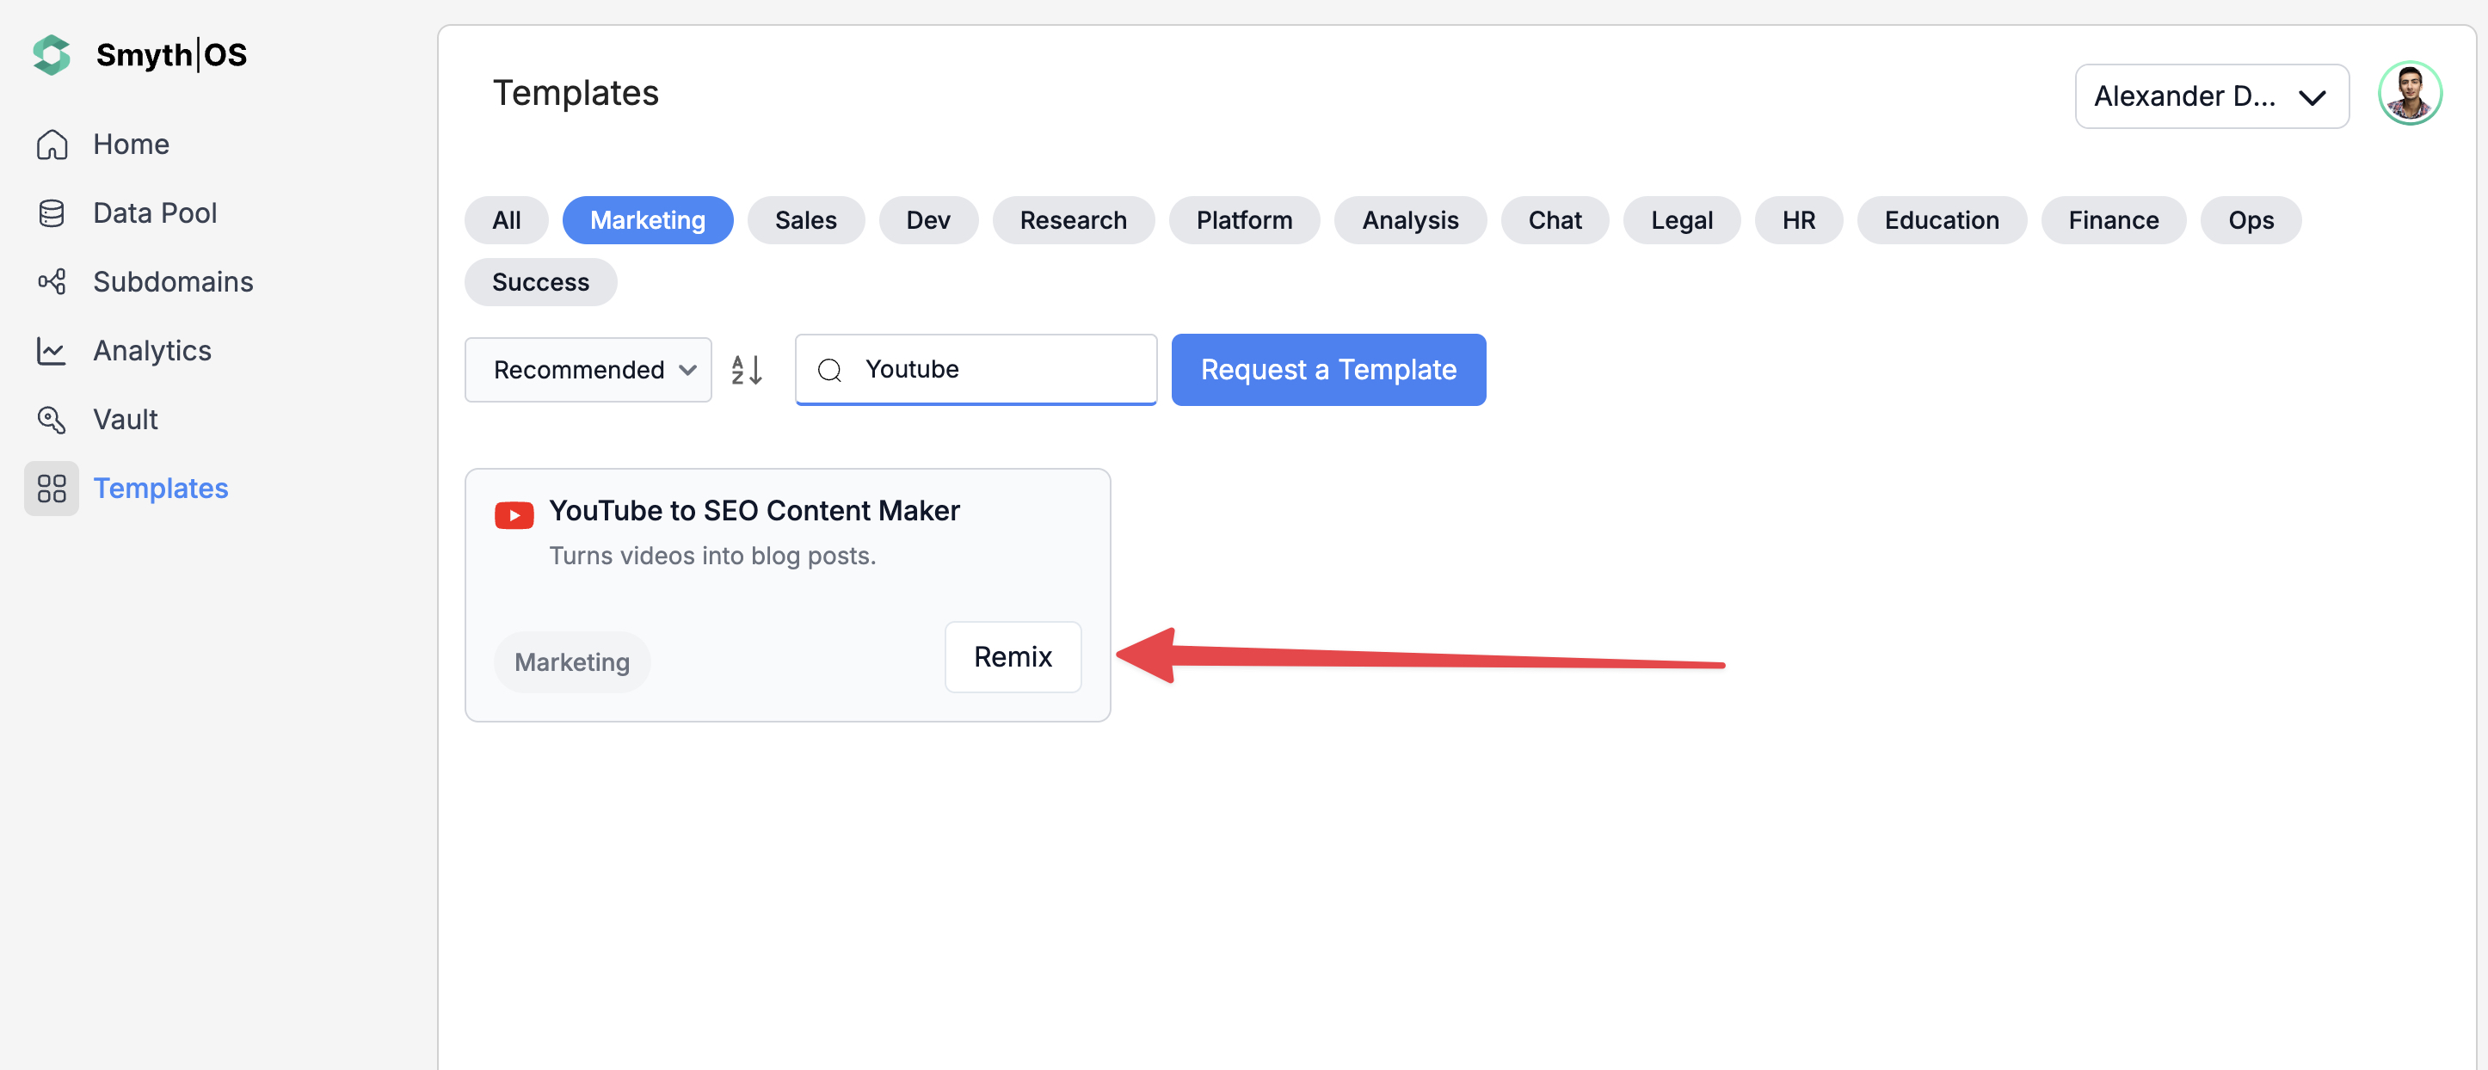Open Analytics chart icon
The width and height of the screenshot is (2488, 1070).
click(x=52, y=351)
